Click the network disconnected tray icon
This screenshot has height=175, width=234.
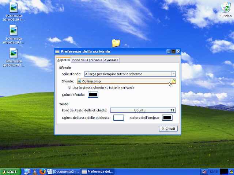point(204,172)
